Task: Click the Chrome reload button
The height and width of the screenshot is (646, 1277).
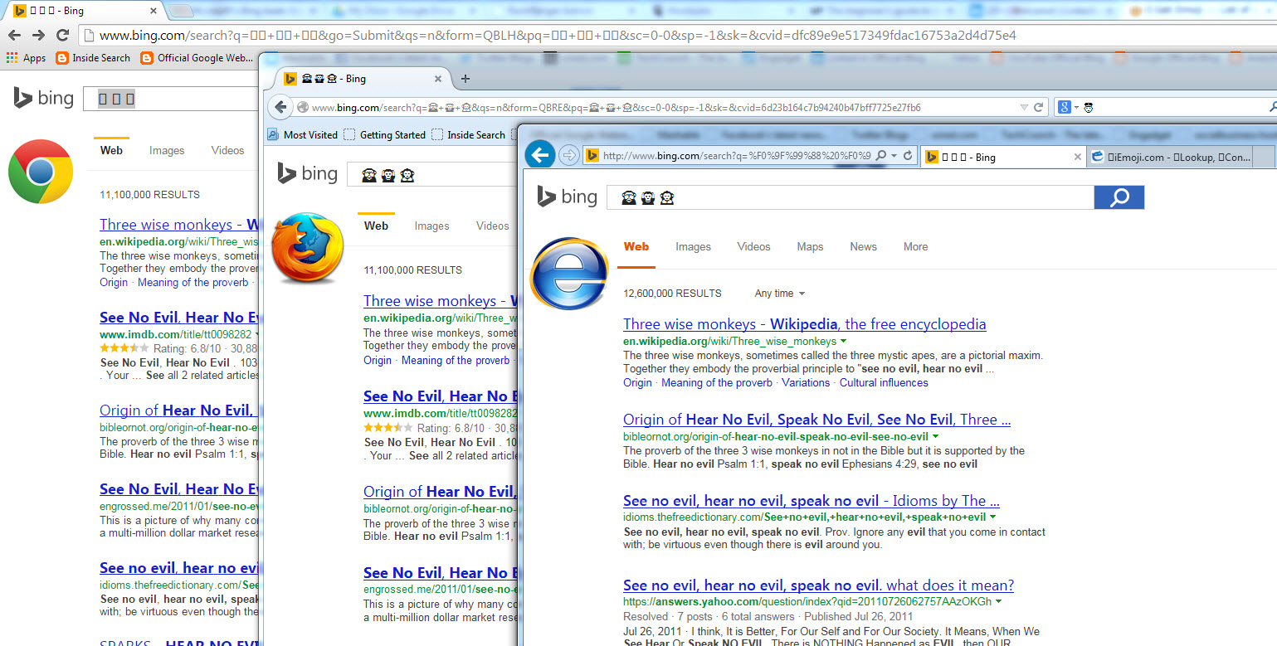Action: (62, 35)
